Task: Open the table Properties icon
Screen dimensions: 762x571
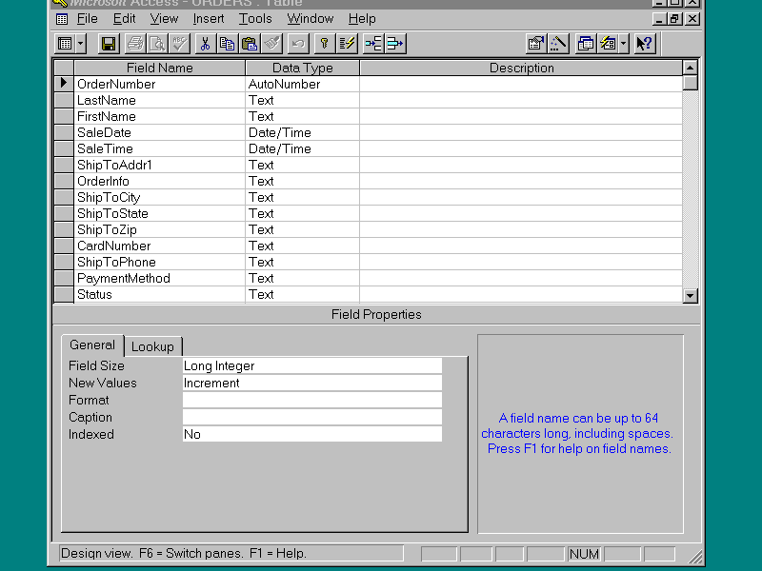Action: click(536, 44)
